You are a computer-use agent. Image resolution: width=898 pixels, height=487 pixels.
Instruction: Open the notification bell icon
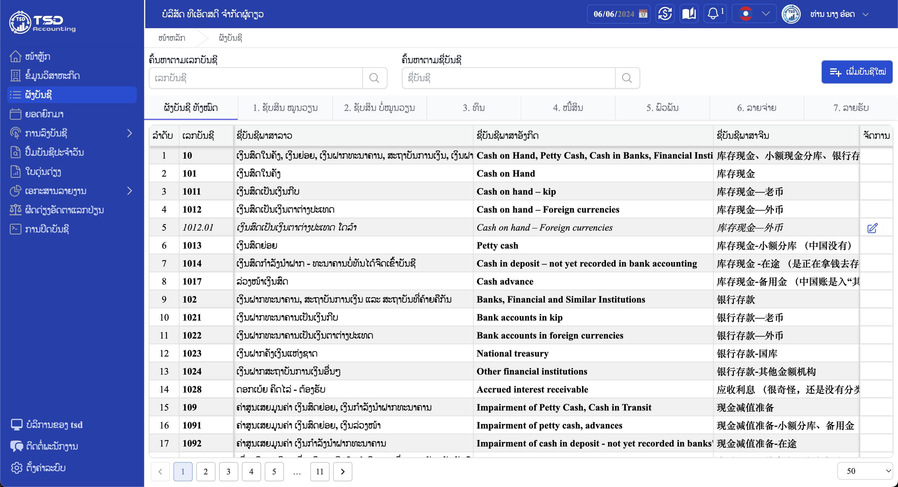713,14
